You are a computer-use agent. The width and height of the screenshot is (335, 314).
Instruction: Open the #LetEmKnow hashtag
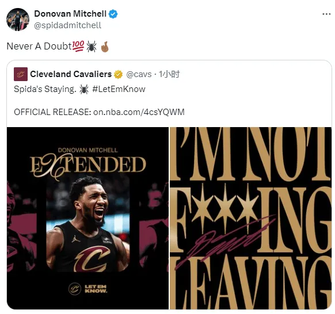pyautogui.click(x=119, y=89)
